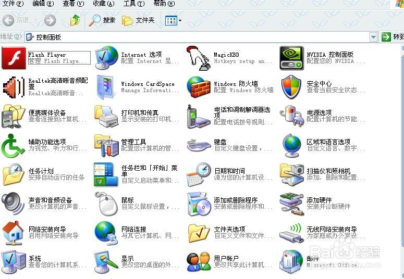Select the 'MagicKBD' label text
Image resolution: width=404 pixels, height=279 pixels.
(226, 55)
